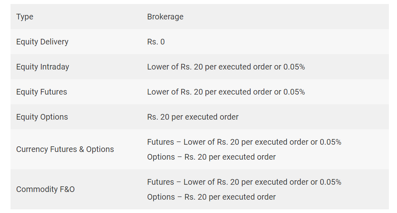Screen dimensions: 397x213
Task: Select the Commodity F&O row label
Action: [45, 190]
